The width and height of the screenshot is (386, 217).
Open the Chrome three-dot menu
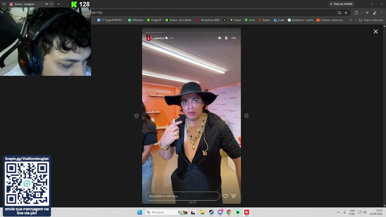(x=381, y=13)
